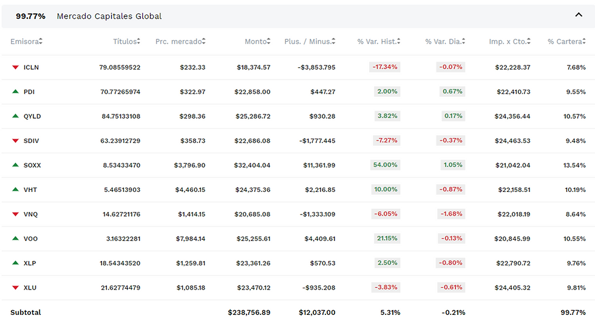This screenshot has width=595, height=324.
Task: Click the sort icon next to Títulos
Action: (x=138, y=42)
